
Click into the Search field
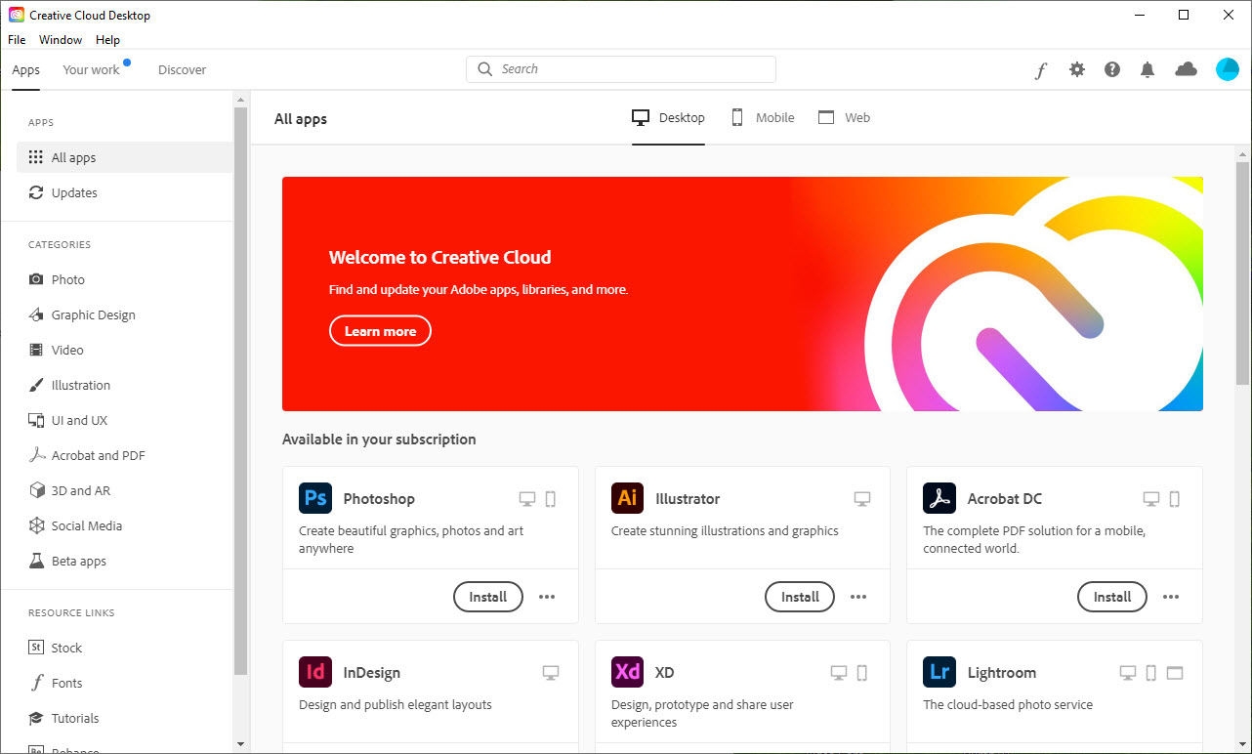point(621,69)
